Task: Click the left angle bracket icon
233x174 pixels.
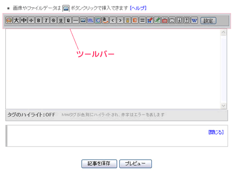Action: 113,20
